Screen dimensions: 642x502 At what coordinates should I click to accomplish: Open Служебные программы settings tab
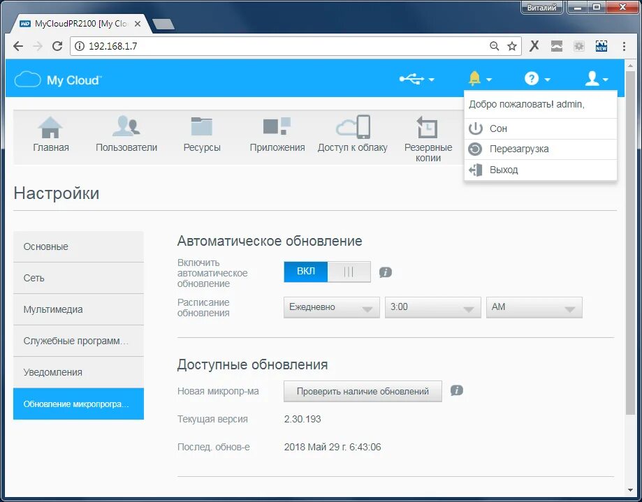(x=79, y=341)
